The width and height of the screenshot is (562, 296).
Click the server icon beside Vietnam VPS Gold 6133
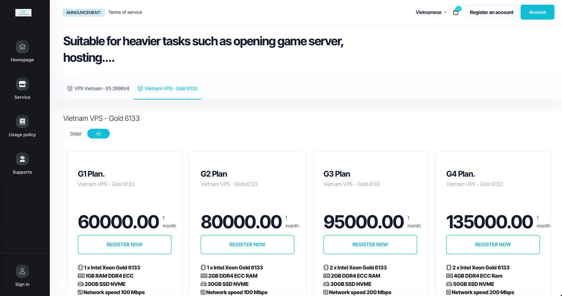(x=140, y=89)
